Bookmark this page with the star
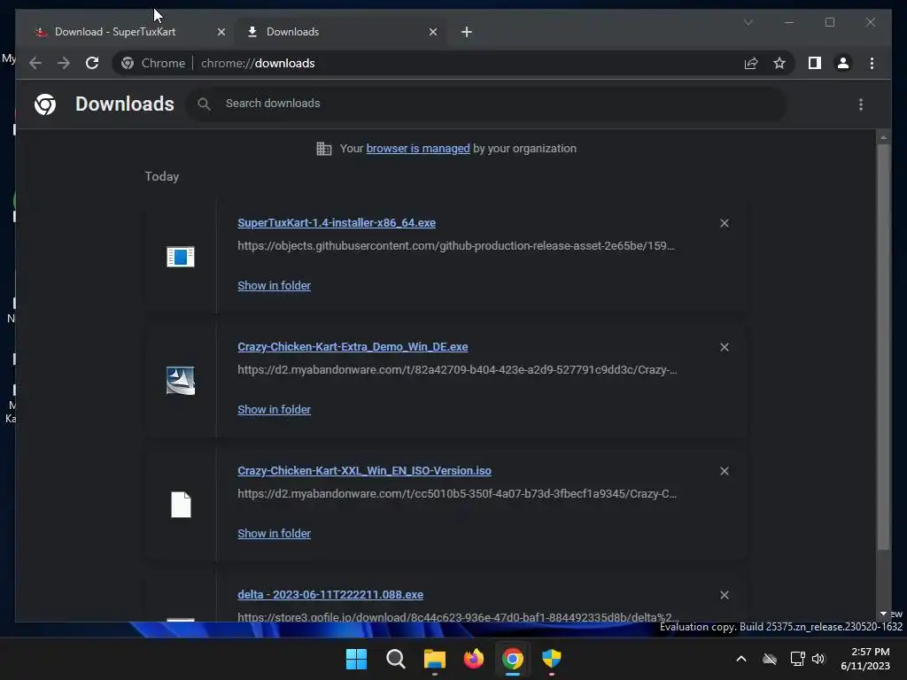This screenshot has height=680, width=907. tap(779, 63)
